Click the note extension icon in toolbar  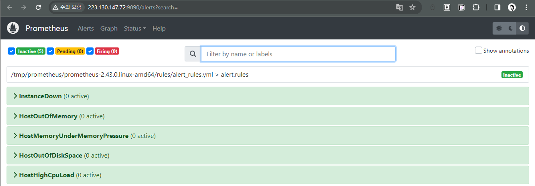point(461,7)
